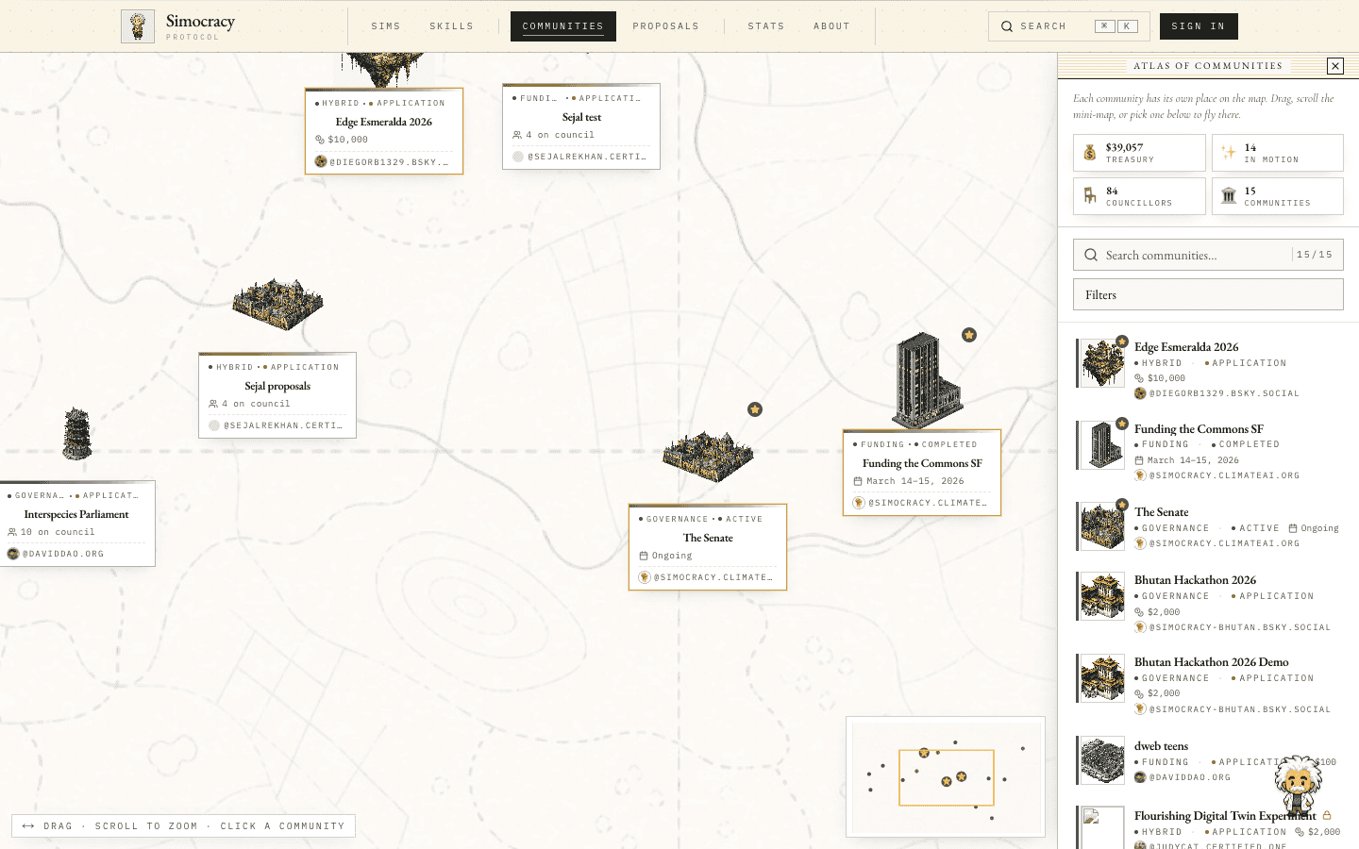Open Bhutan Hackathon 2026 list entry
Image resolution: width=1359 pixels, height=849 pixels.
click(1208, 602)
